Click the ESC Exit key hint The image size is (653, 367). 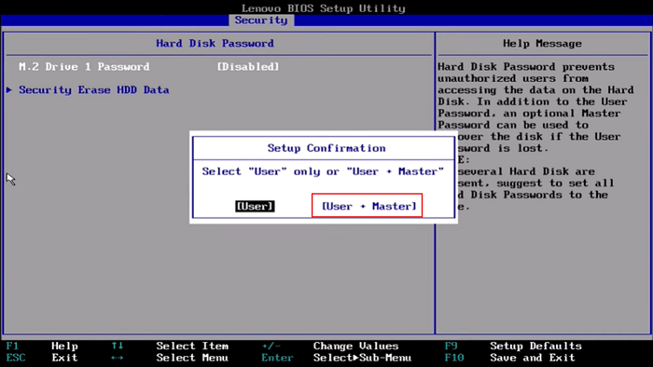point(42,358)
